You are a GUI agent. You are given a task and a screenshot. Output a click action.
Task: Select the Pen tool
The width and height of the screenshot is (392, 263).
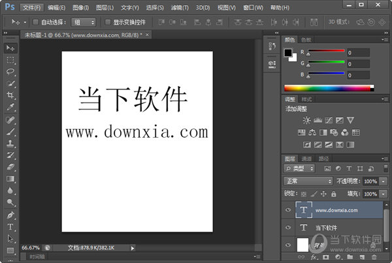(10, 215)
